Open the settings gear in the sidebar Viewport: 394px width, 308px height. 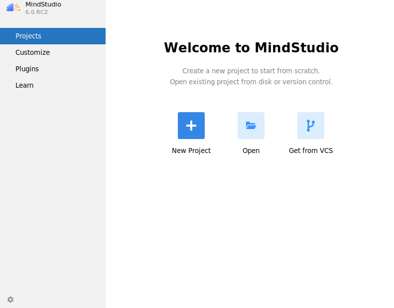click(x=10, y=300)
